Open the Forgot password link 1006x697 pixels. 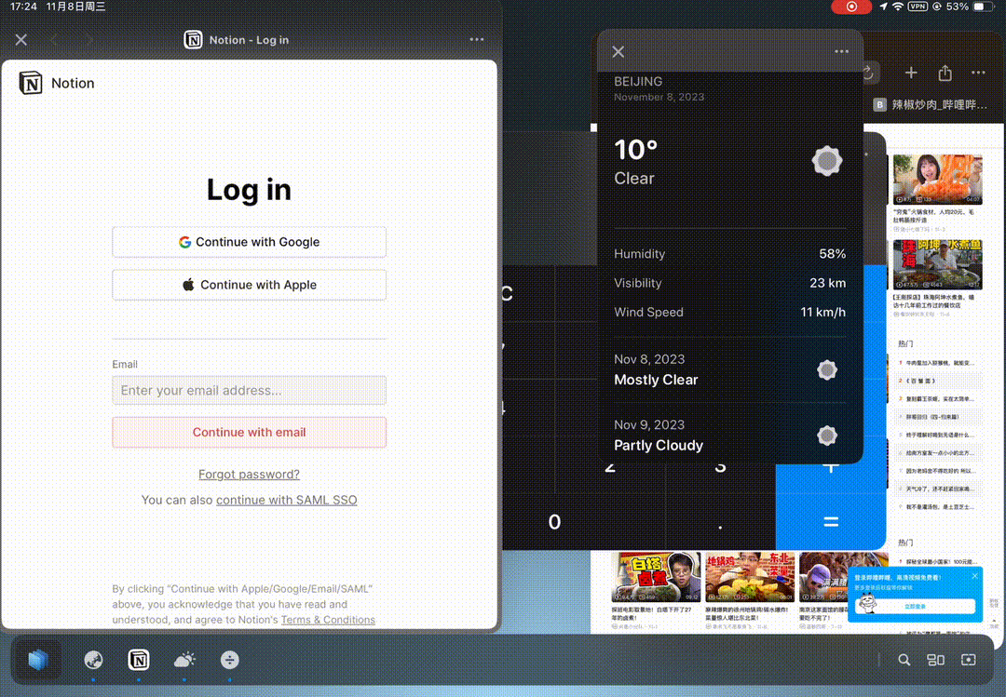249,475
